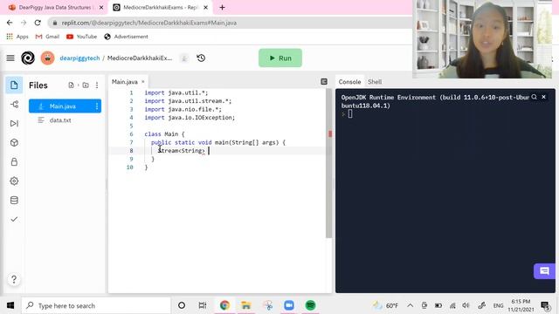Toggle the editor layout icon

[x=324, y=81]
